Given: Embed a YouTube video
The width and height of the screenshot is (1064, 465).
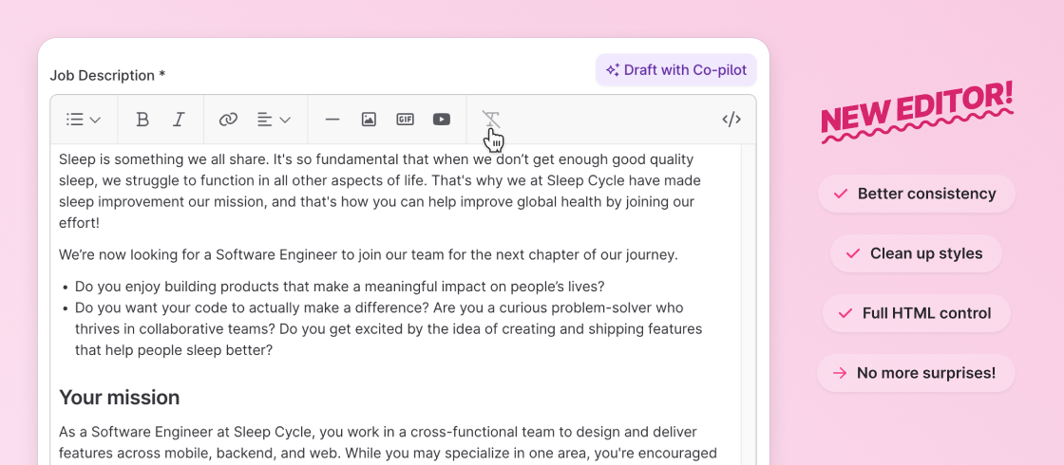Looking at the screenshot, I should [x=442, y=120].
